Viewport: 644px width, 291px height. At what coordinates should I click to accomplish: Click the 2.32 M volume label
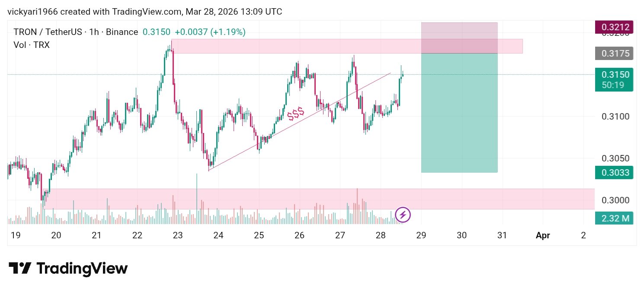(614, 218)
